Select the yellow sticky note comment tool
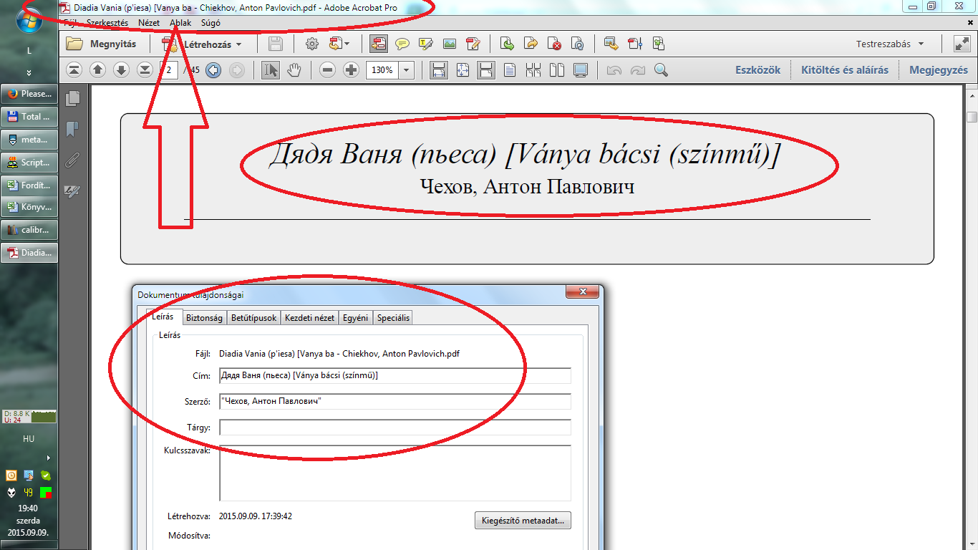The height and width of the screenshot is (550, 978). (402, 44)
